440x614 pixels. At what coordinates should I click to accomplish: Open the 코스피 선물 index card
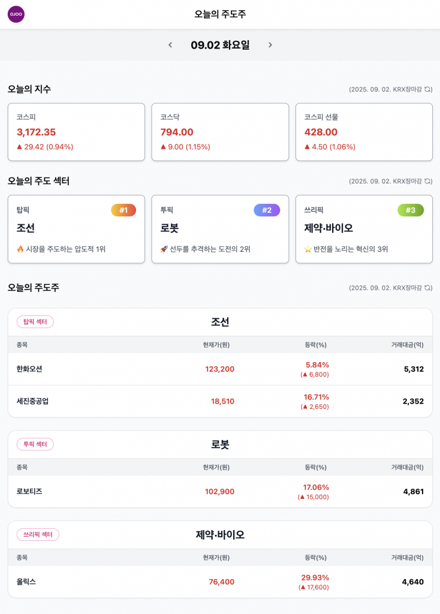[x=364, y=132]
